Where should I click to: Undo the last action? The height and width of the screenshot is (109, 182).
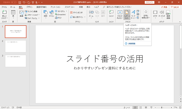coord(24,2)
